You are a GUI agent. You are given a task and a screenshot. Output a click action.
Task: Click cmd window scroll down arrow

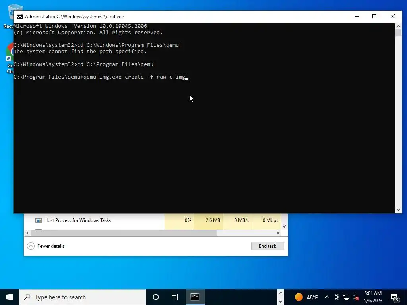click(398, 210)
